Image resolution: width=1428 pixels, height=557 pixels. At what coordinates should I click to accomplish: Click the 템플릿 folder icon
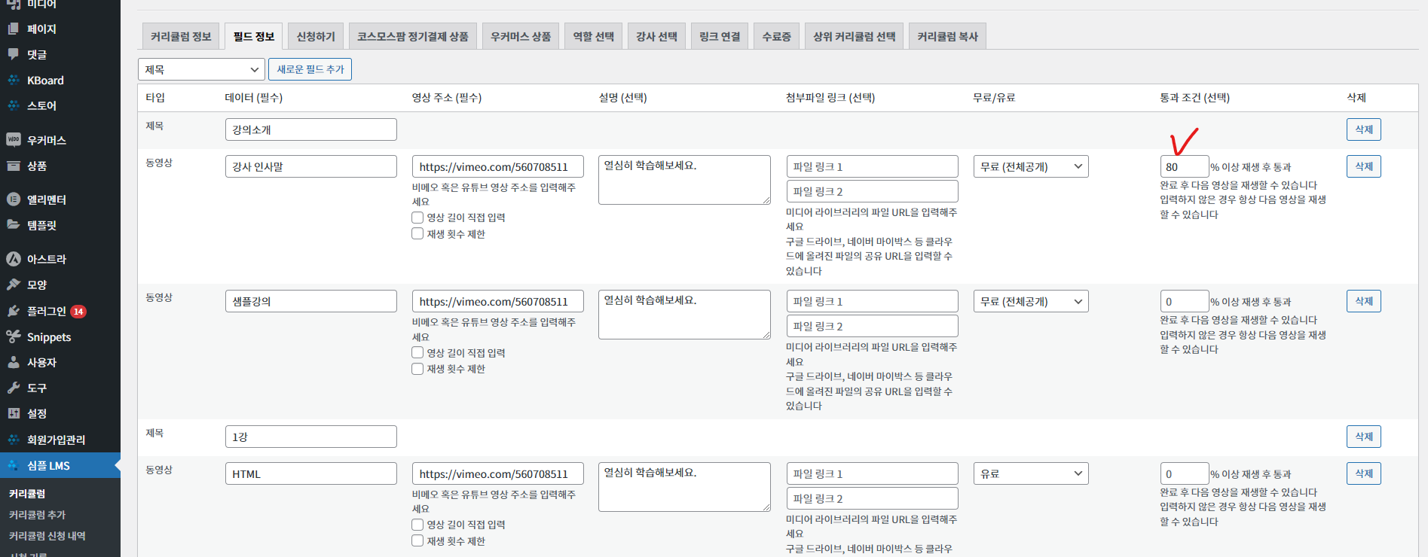click(14, 225)
